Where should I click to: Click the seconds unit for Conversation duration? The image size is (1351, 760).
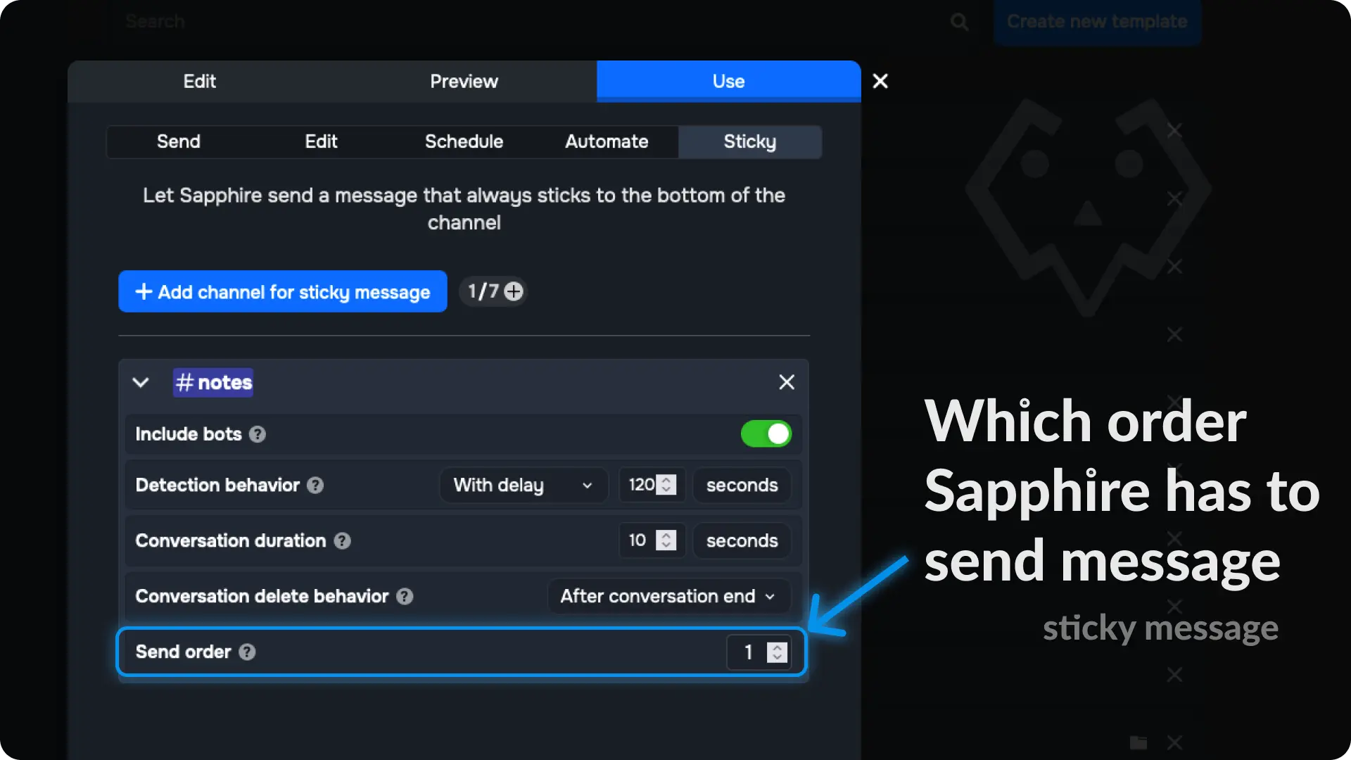[x=742, y=540]
